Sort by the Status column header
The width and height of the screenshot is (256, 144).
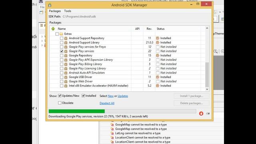click(161, 29)
